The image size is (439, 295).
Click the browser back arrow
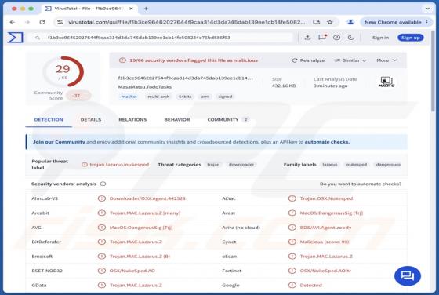(x=13, y=22)
